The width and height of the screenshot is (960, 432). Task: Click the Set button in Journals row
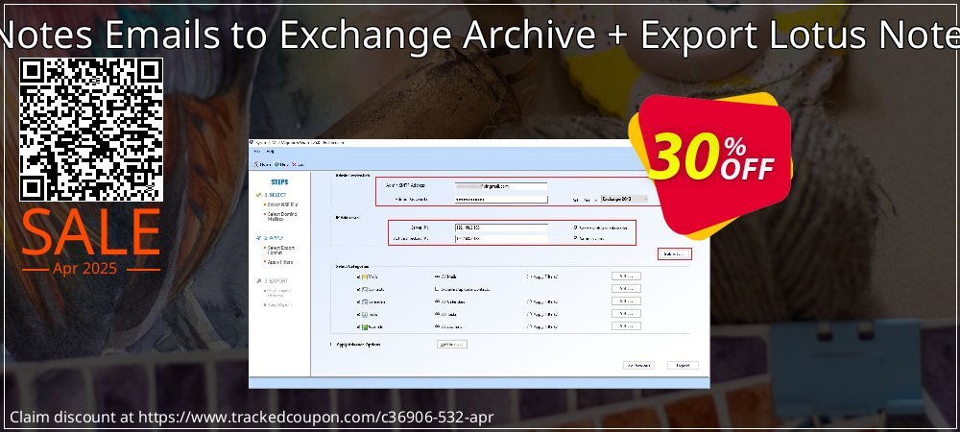(x=626, y=326)
